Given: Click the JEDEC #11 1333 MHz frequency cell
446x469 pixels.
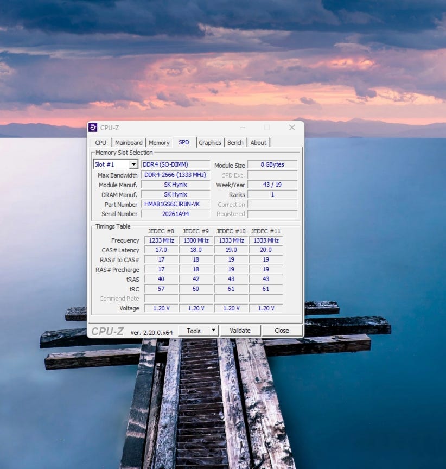Looking at the screenshot, I should [266, 240].
